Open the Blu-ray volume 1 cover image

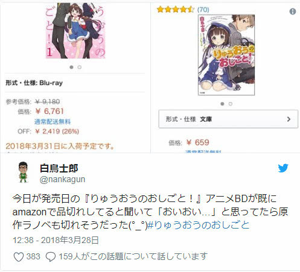pos(75,31)
